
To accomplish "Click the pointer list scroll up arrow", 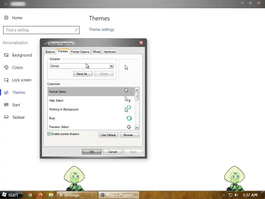I will [x=137, y=90].
